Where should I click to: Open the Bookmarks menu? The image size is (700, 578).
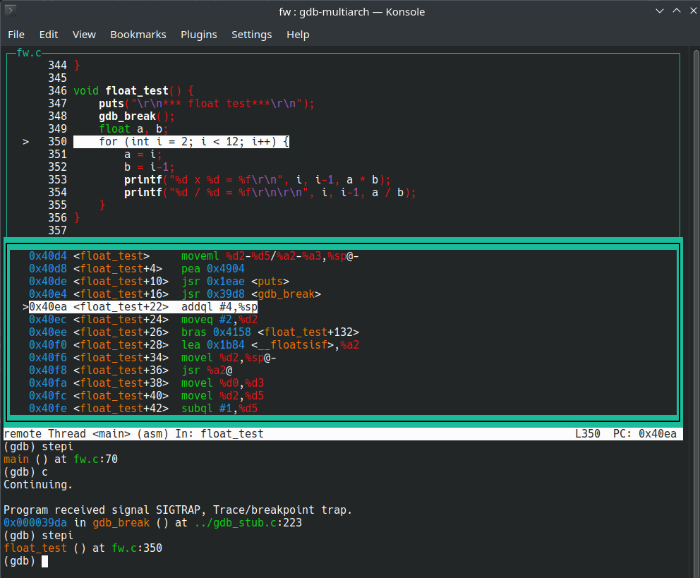coord(138,35)
